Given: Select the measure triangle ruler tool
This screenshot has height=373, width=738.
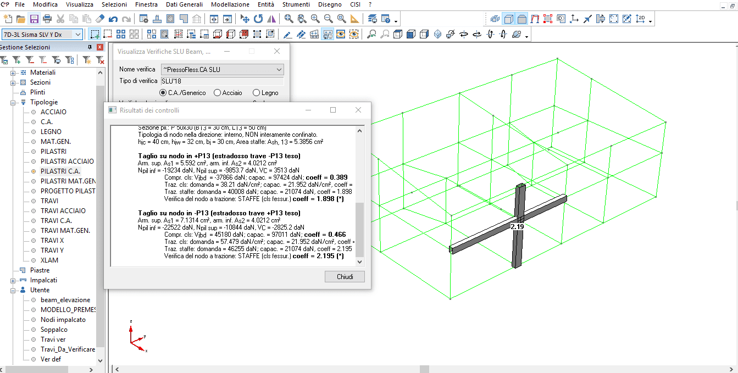Looking at the screenshot, I should coord(354,19).
